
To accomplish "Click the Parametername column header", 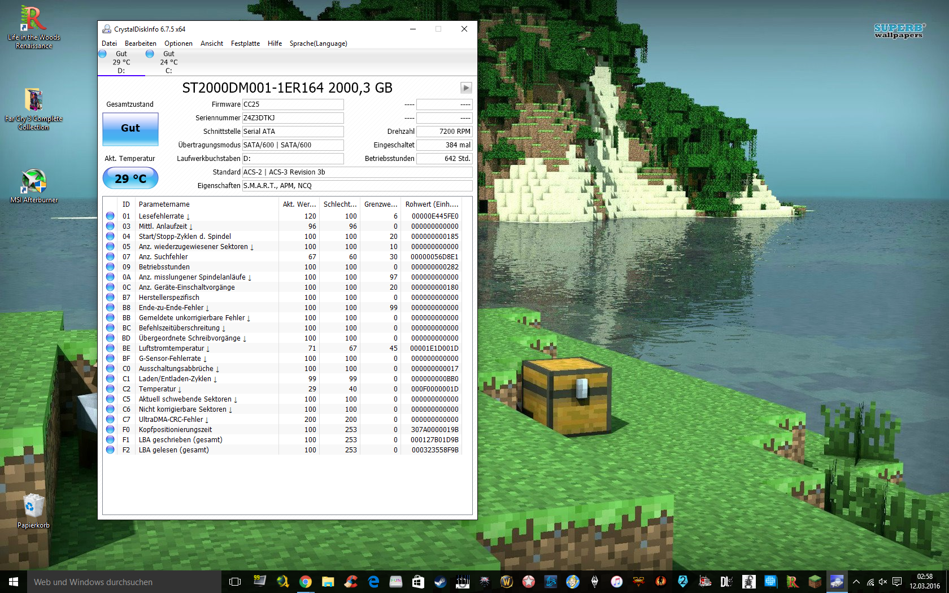I will click(207, 204).
